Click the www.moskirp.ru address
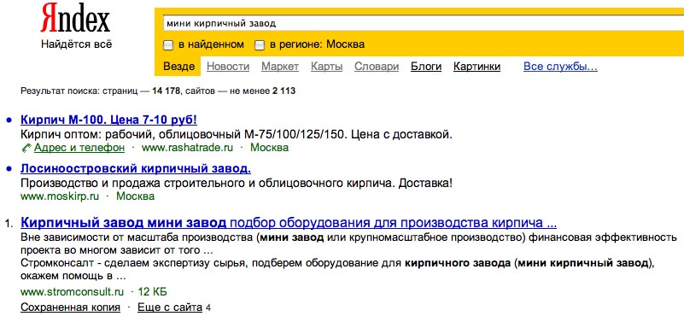This screenshot has width=684, height=322. tap(60, 196)
